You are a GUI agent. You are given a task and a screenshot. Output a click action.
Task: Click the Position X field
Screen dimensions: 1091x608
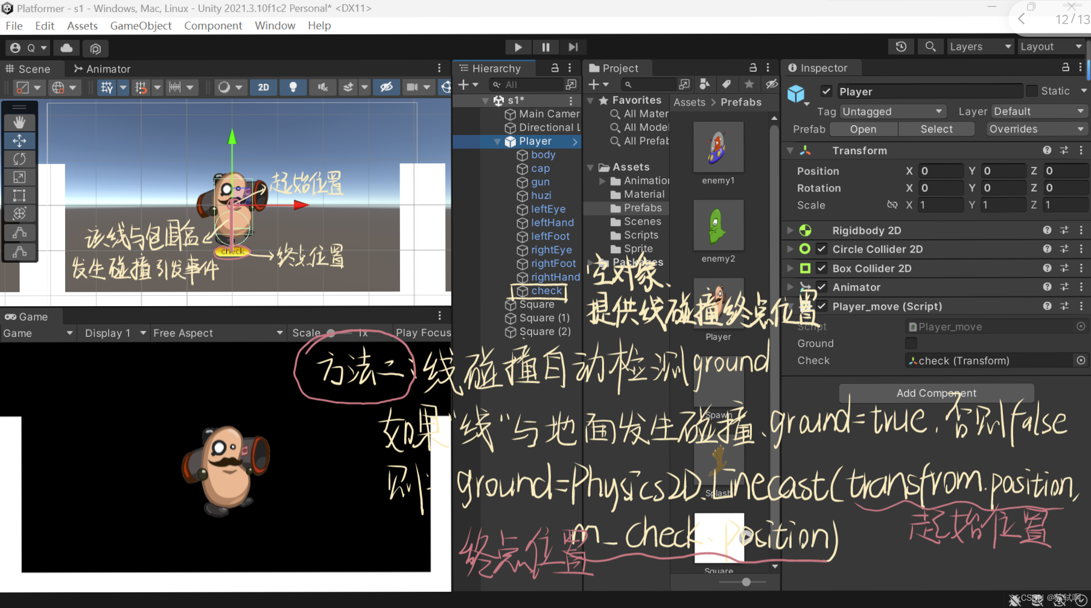[x=940, y=171]
